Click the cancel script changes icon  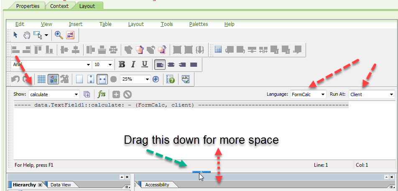click(x=128, y=94)
